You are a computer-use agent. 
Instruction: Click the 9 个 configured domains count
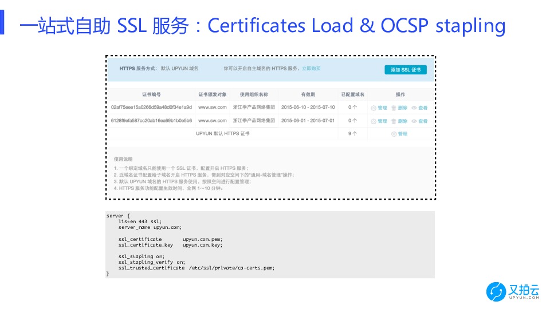point(352,133)
